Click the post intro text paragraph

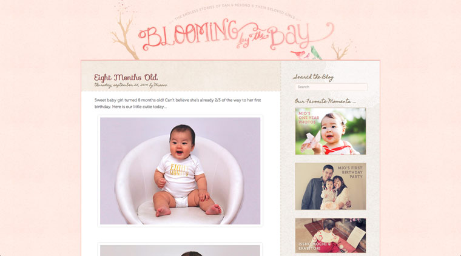click(178, 104)
